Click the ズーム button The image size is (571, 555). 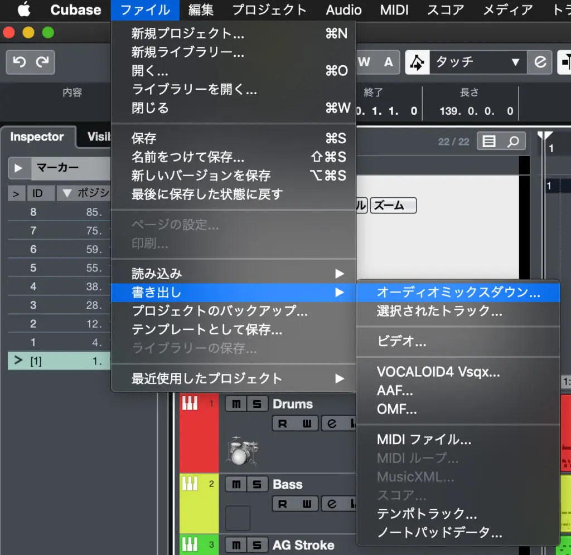pyautogui.click(x=393, y=205)
